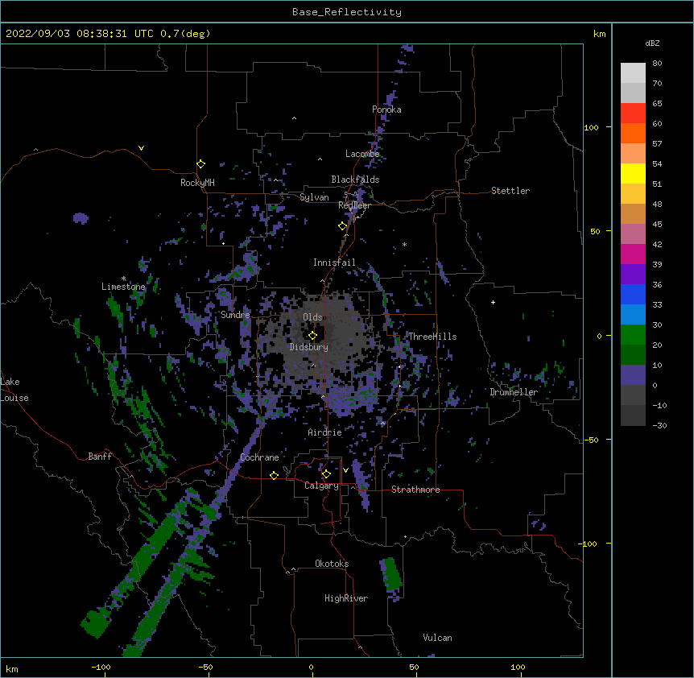Select the yellow 51-54 dBZ legend swatch
Screen dimensions: 694x678
[x=633, y=173]
